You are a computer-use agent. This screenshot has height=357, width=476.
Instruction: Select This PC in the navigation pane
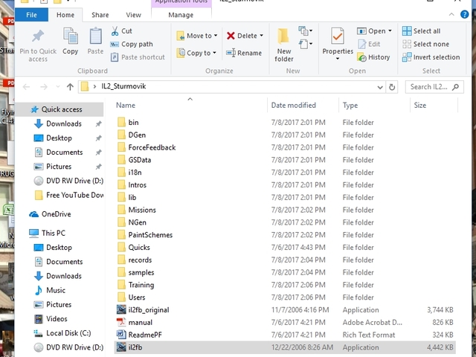click(x=47, y=233)
